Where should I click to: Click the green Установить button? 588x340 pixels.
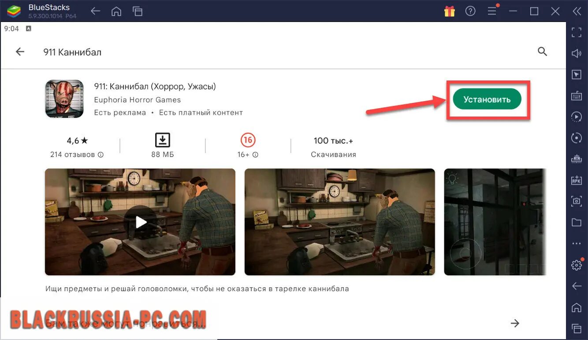pos(487,99)
